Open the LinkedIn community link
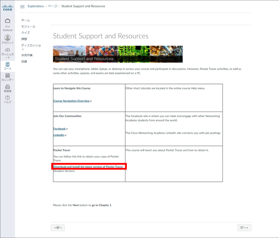The width and height of the screenshot is (279, 238). click(x=59, y=135)
